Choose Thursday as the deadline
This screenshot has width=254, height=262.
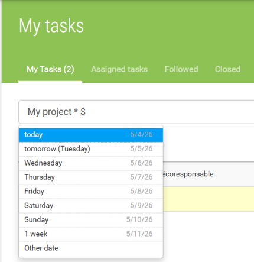pyautogui.click(x=91, y=177)
